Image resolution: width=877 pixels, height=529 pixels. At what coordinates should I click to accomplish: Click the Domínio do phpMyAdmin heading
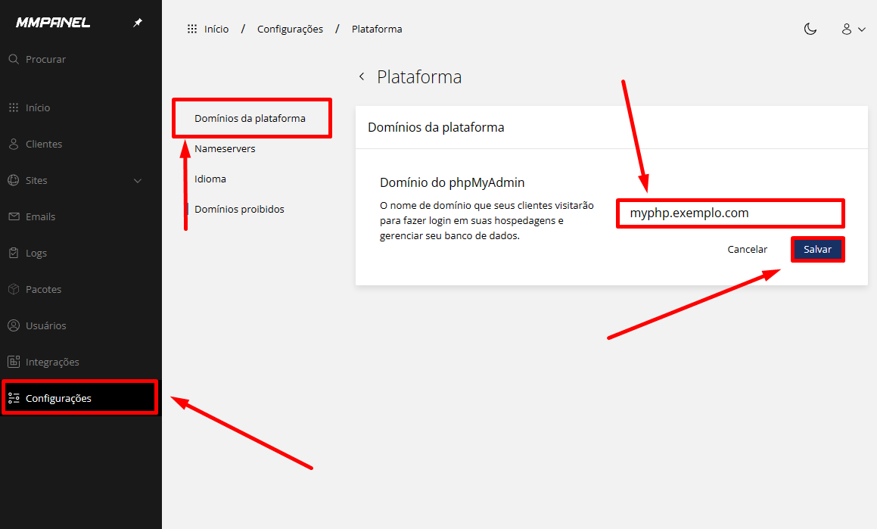click(x=452, y=182)
